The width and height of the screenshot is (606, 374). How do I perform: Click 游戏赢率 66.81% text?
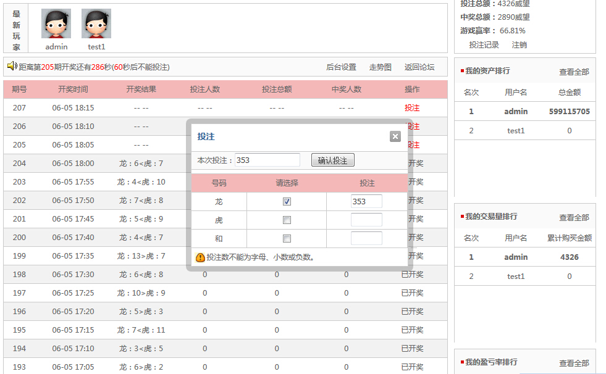click(493, 30)
